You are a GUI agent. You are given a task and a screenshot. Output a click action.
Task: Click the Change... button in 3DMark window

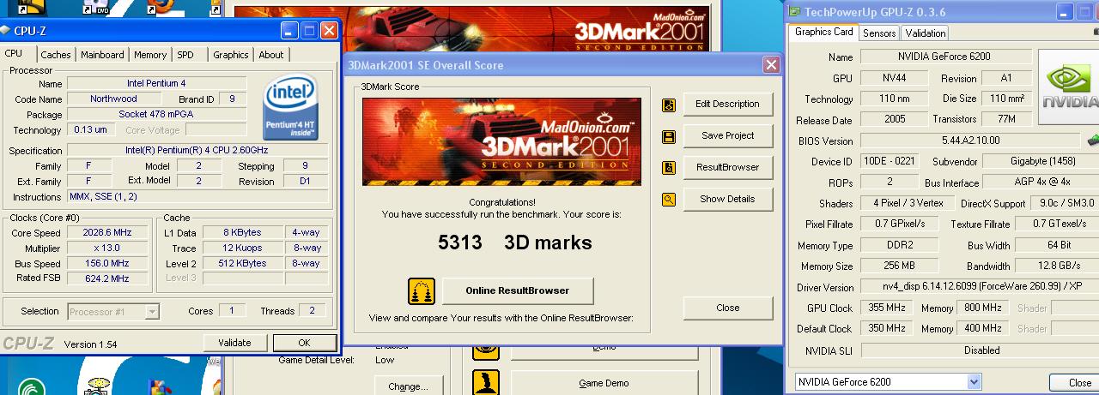click(x=408, y=386)
